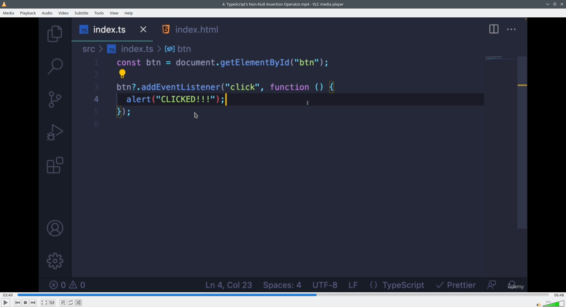Screen dimensions: 566x307
Task: Click the More Actions ellipsis icon
Action: click(x=511, y=29)
